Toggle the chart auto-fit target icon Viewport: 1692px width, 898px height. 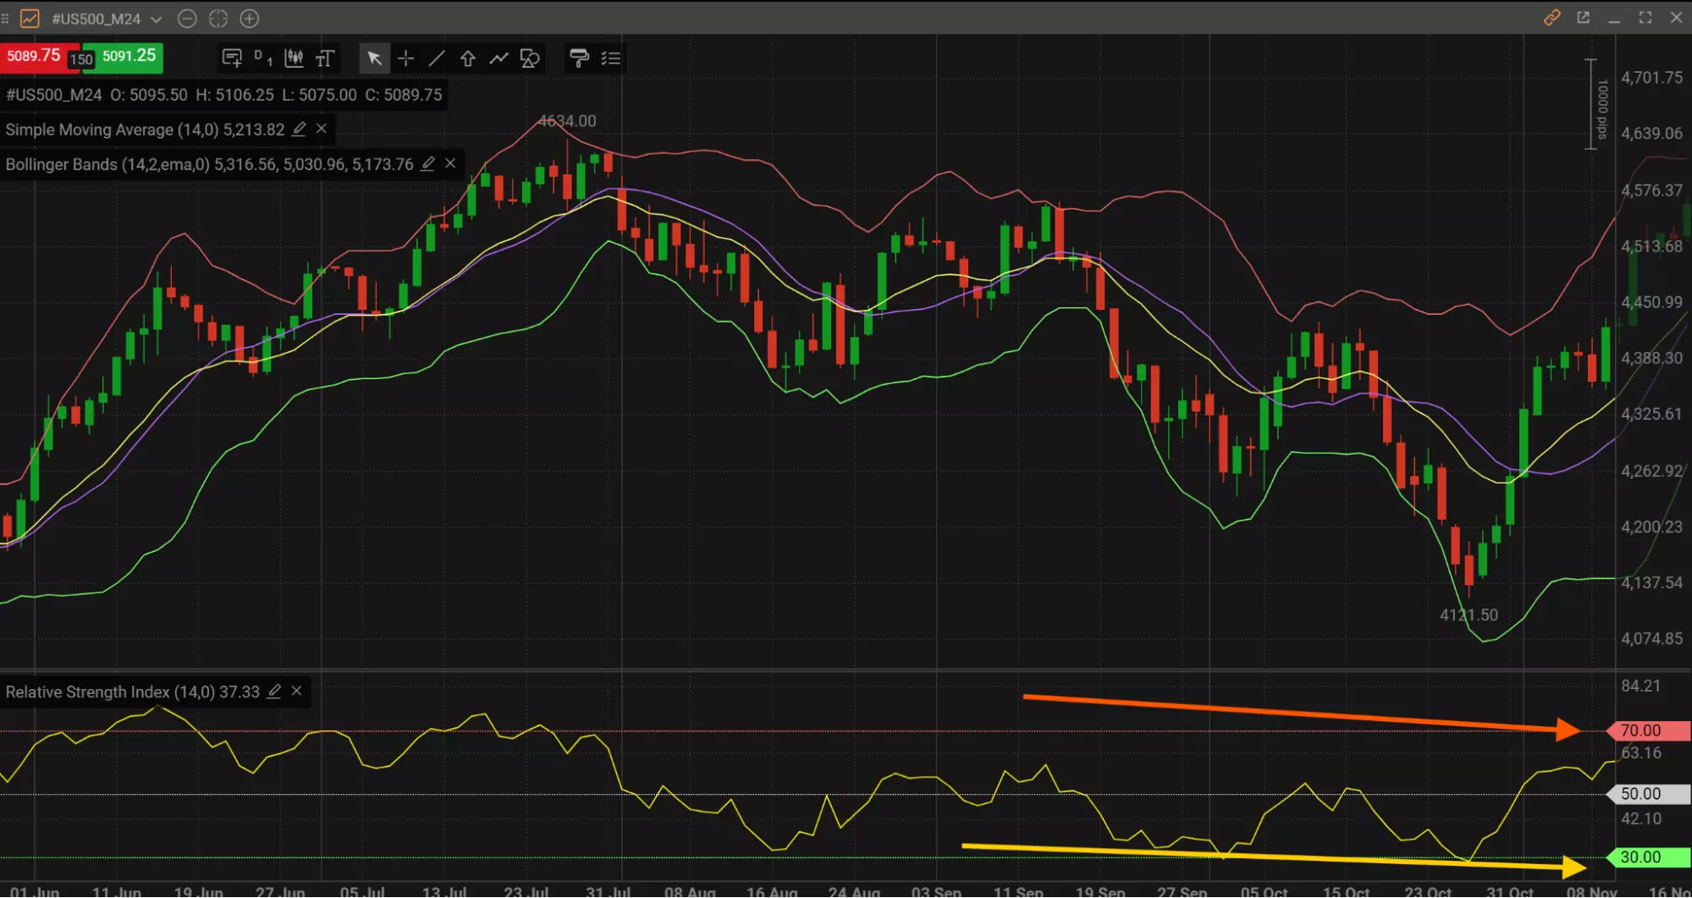click(x=218, y=19)
